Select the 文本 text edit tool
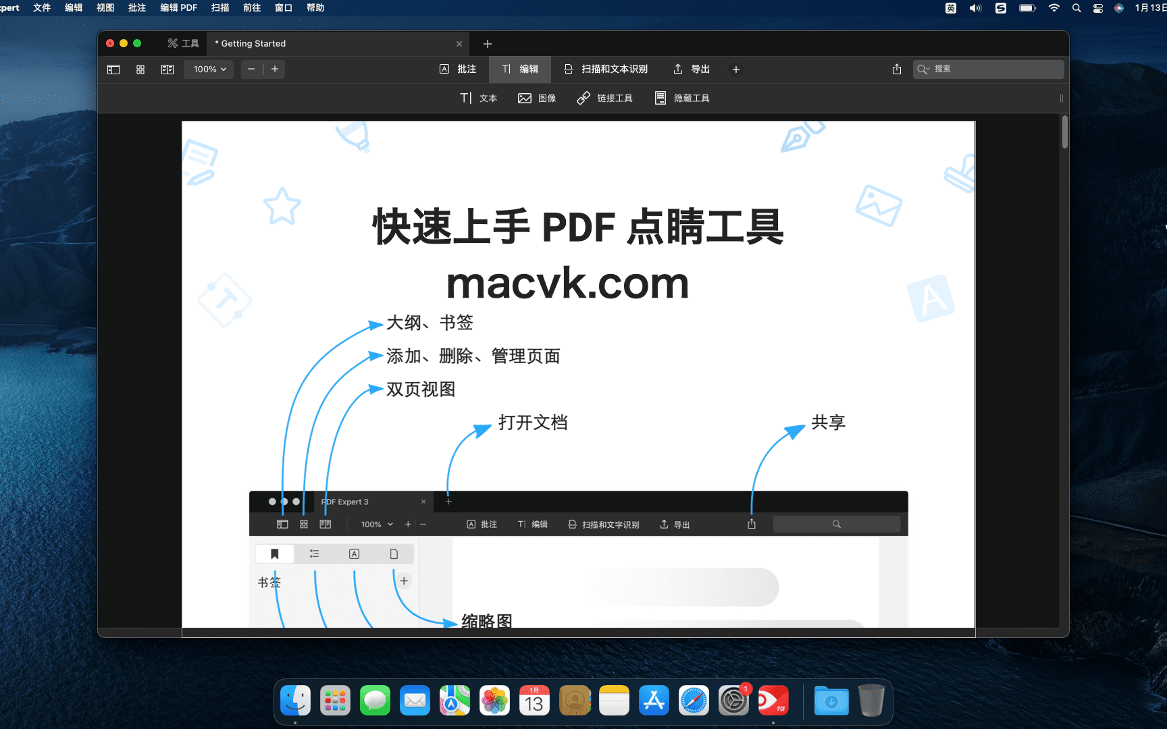1167x729 pixels. click(x=479, y=99)
